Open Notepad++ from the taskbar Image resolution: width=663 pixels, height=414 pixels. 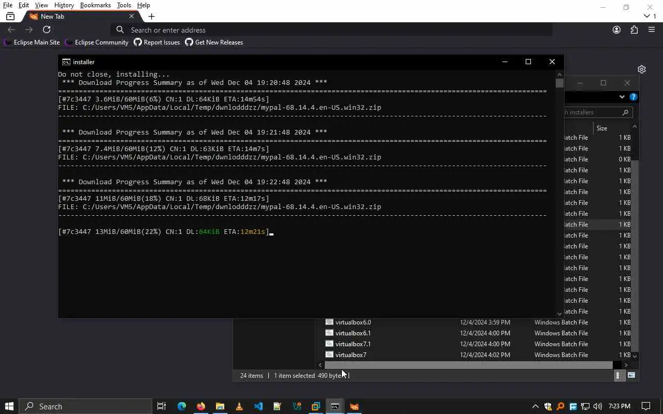click(278, 406)
